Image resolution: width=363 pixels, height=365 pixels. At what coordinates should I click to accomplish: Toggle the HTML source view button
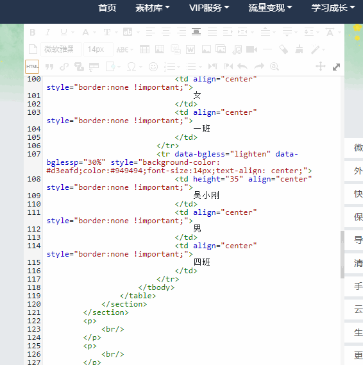(32, 67)
